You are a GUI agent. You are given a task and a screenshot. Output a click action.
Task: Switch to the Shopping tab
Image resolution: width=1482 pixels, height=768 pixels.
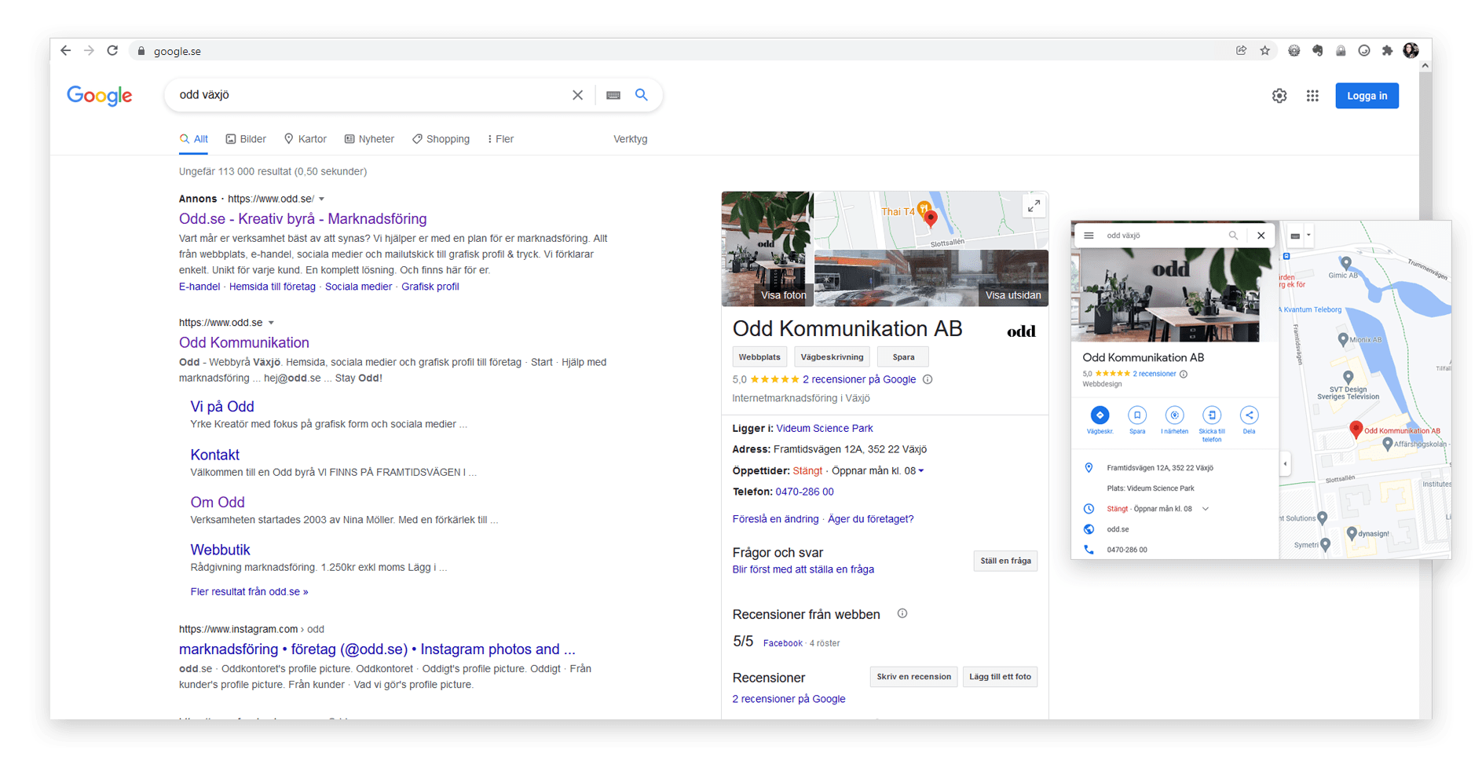tap(441, 139)
